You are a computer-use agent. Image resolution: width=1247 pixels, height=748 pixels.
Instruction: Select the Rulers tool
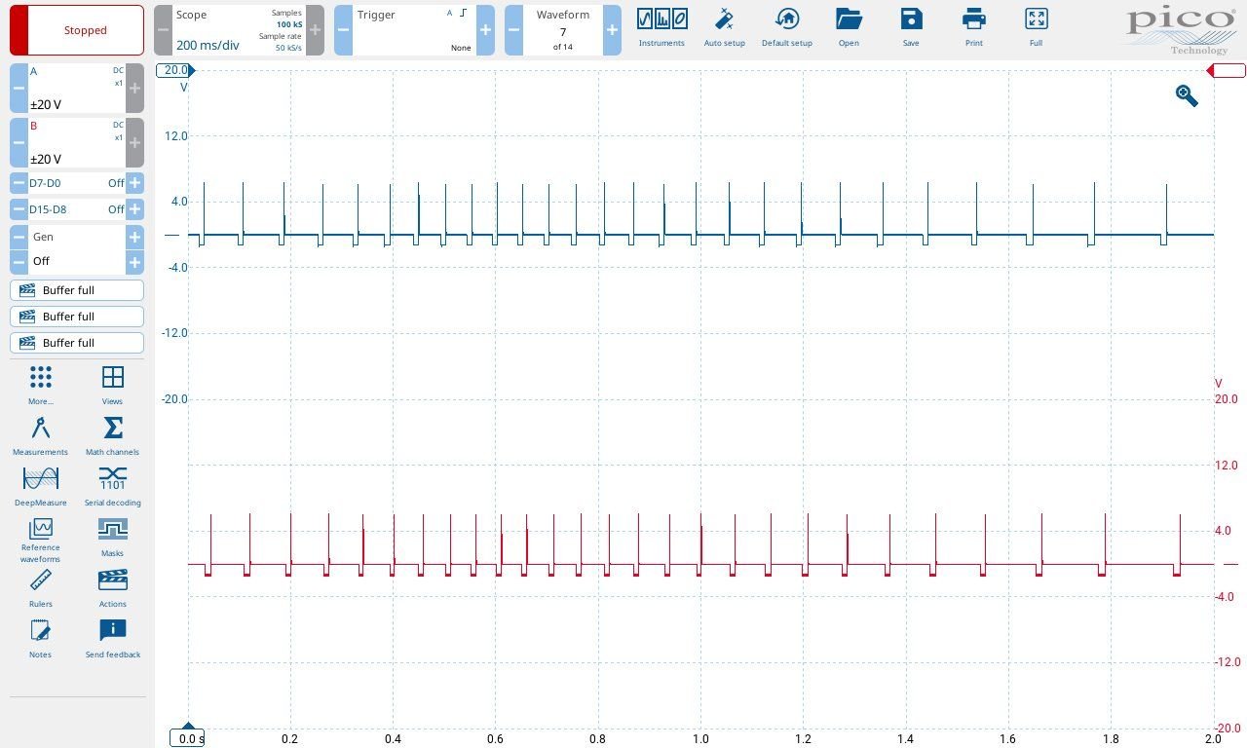(40, 587)
